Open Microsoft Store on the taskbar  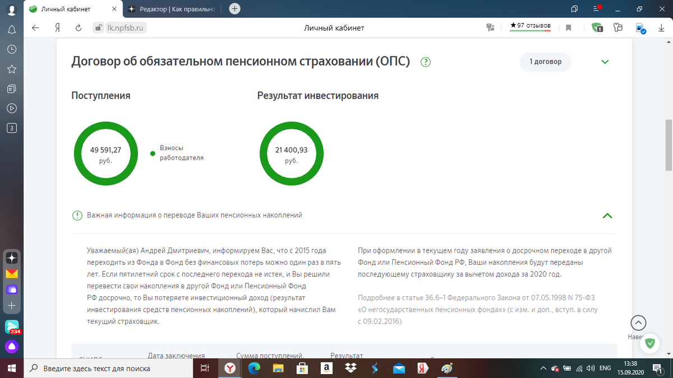(302, 368)
